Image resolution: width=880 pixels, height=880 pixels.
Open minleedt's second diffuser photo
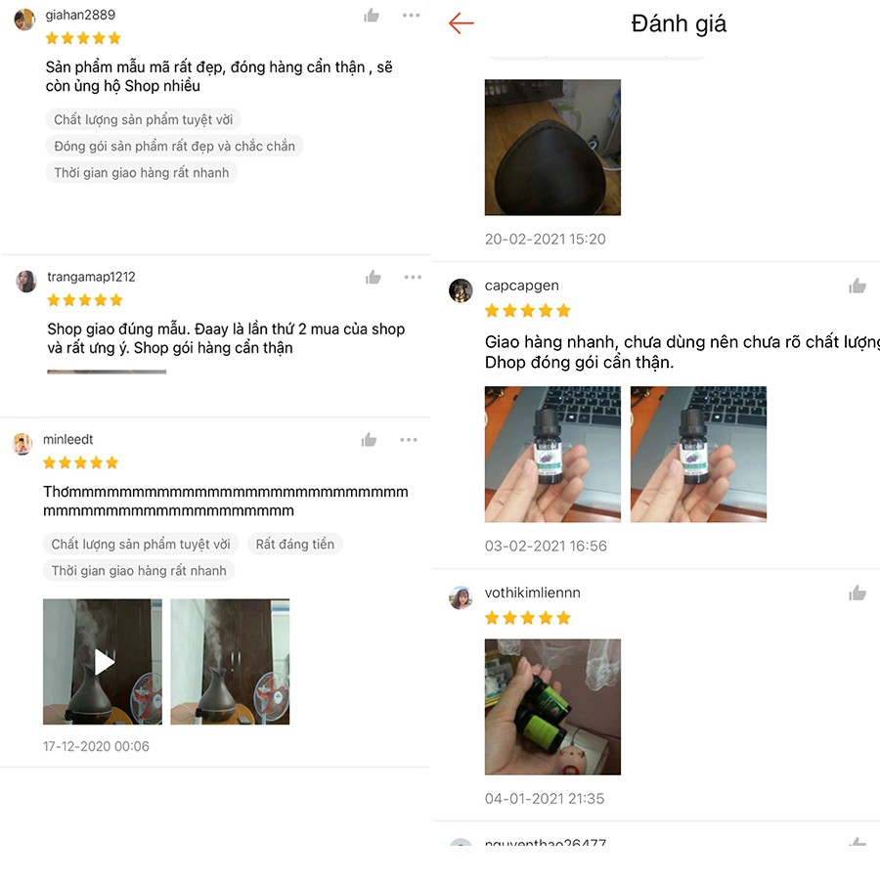tap(230, 662)
